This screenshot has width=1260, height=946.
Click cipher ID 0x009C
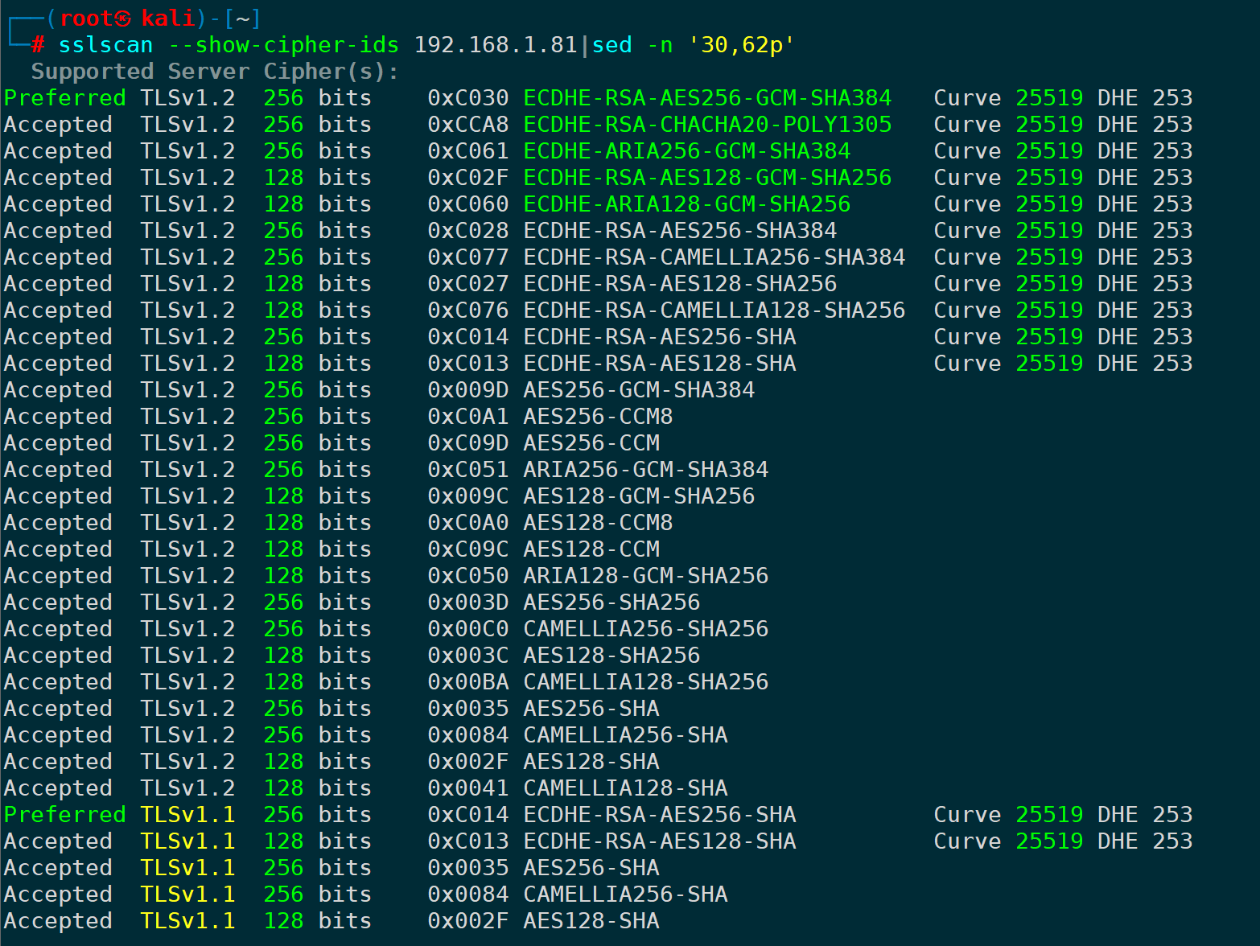468,496
